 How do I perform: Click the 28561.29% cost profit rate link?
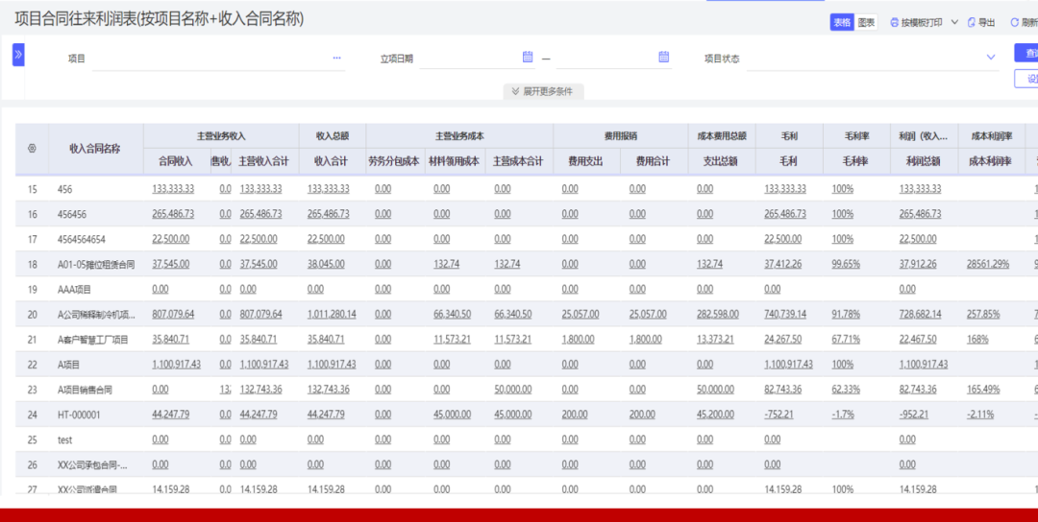pos(987,264)
